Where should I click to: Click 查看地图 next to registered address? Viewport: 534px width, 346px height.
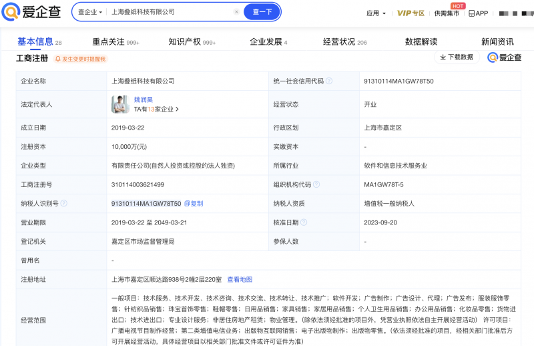240,279
